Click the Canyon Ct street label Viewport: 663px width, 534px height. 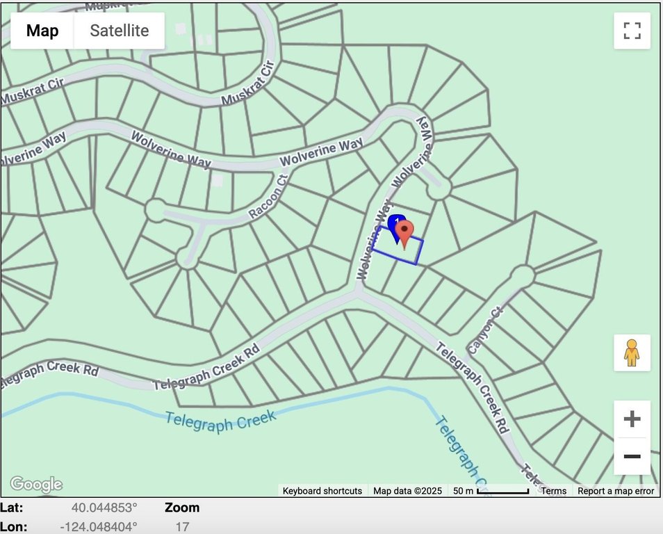coord(484,332)
